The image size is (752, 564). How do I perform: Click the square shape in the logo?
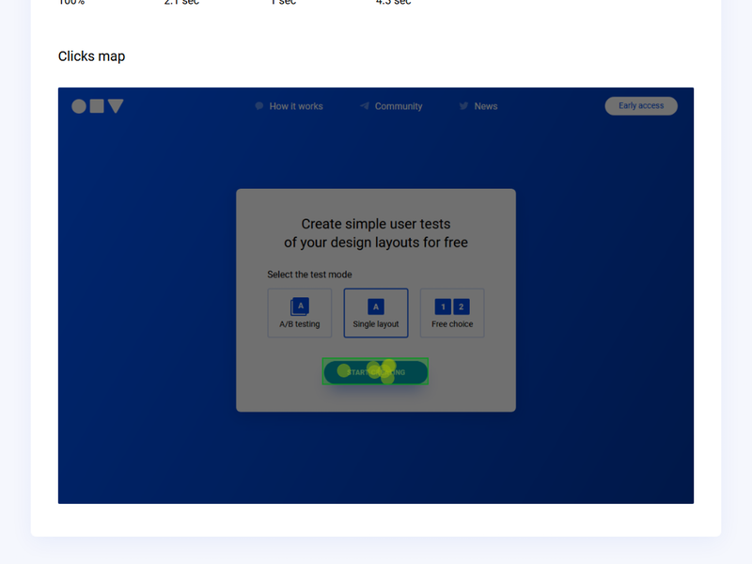[98, 106]
